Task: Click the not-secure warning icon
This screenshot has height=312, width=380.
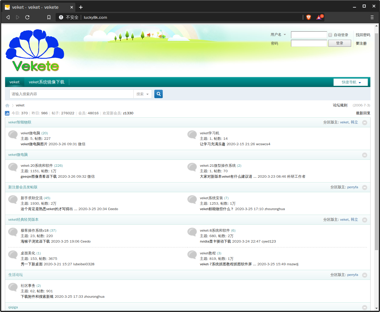Action: point(61,17)
